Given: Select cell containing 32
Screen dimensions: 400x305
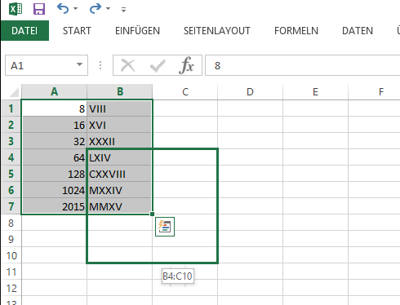Looking at the screenshot, I should point(55,141).
